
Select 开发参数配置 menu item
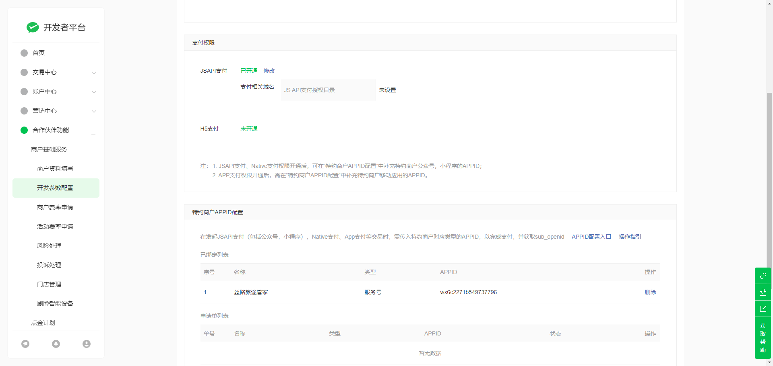[56, 188]
